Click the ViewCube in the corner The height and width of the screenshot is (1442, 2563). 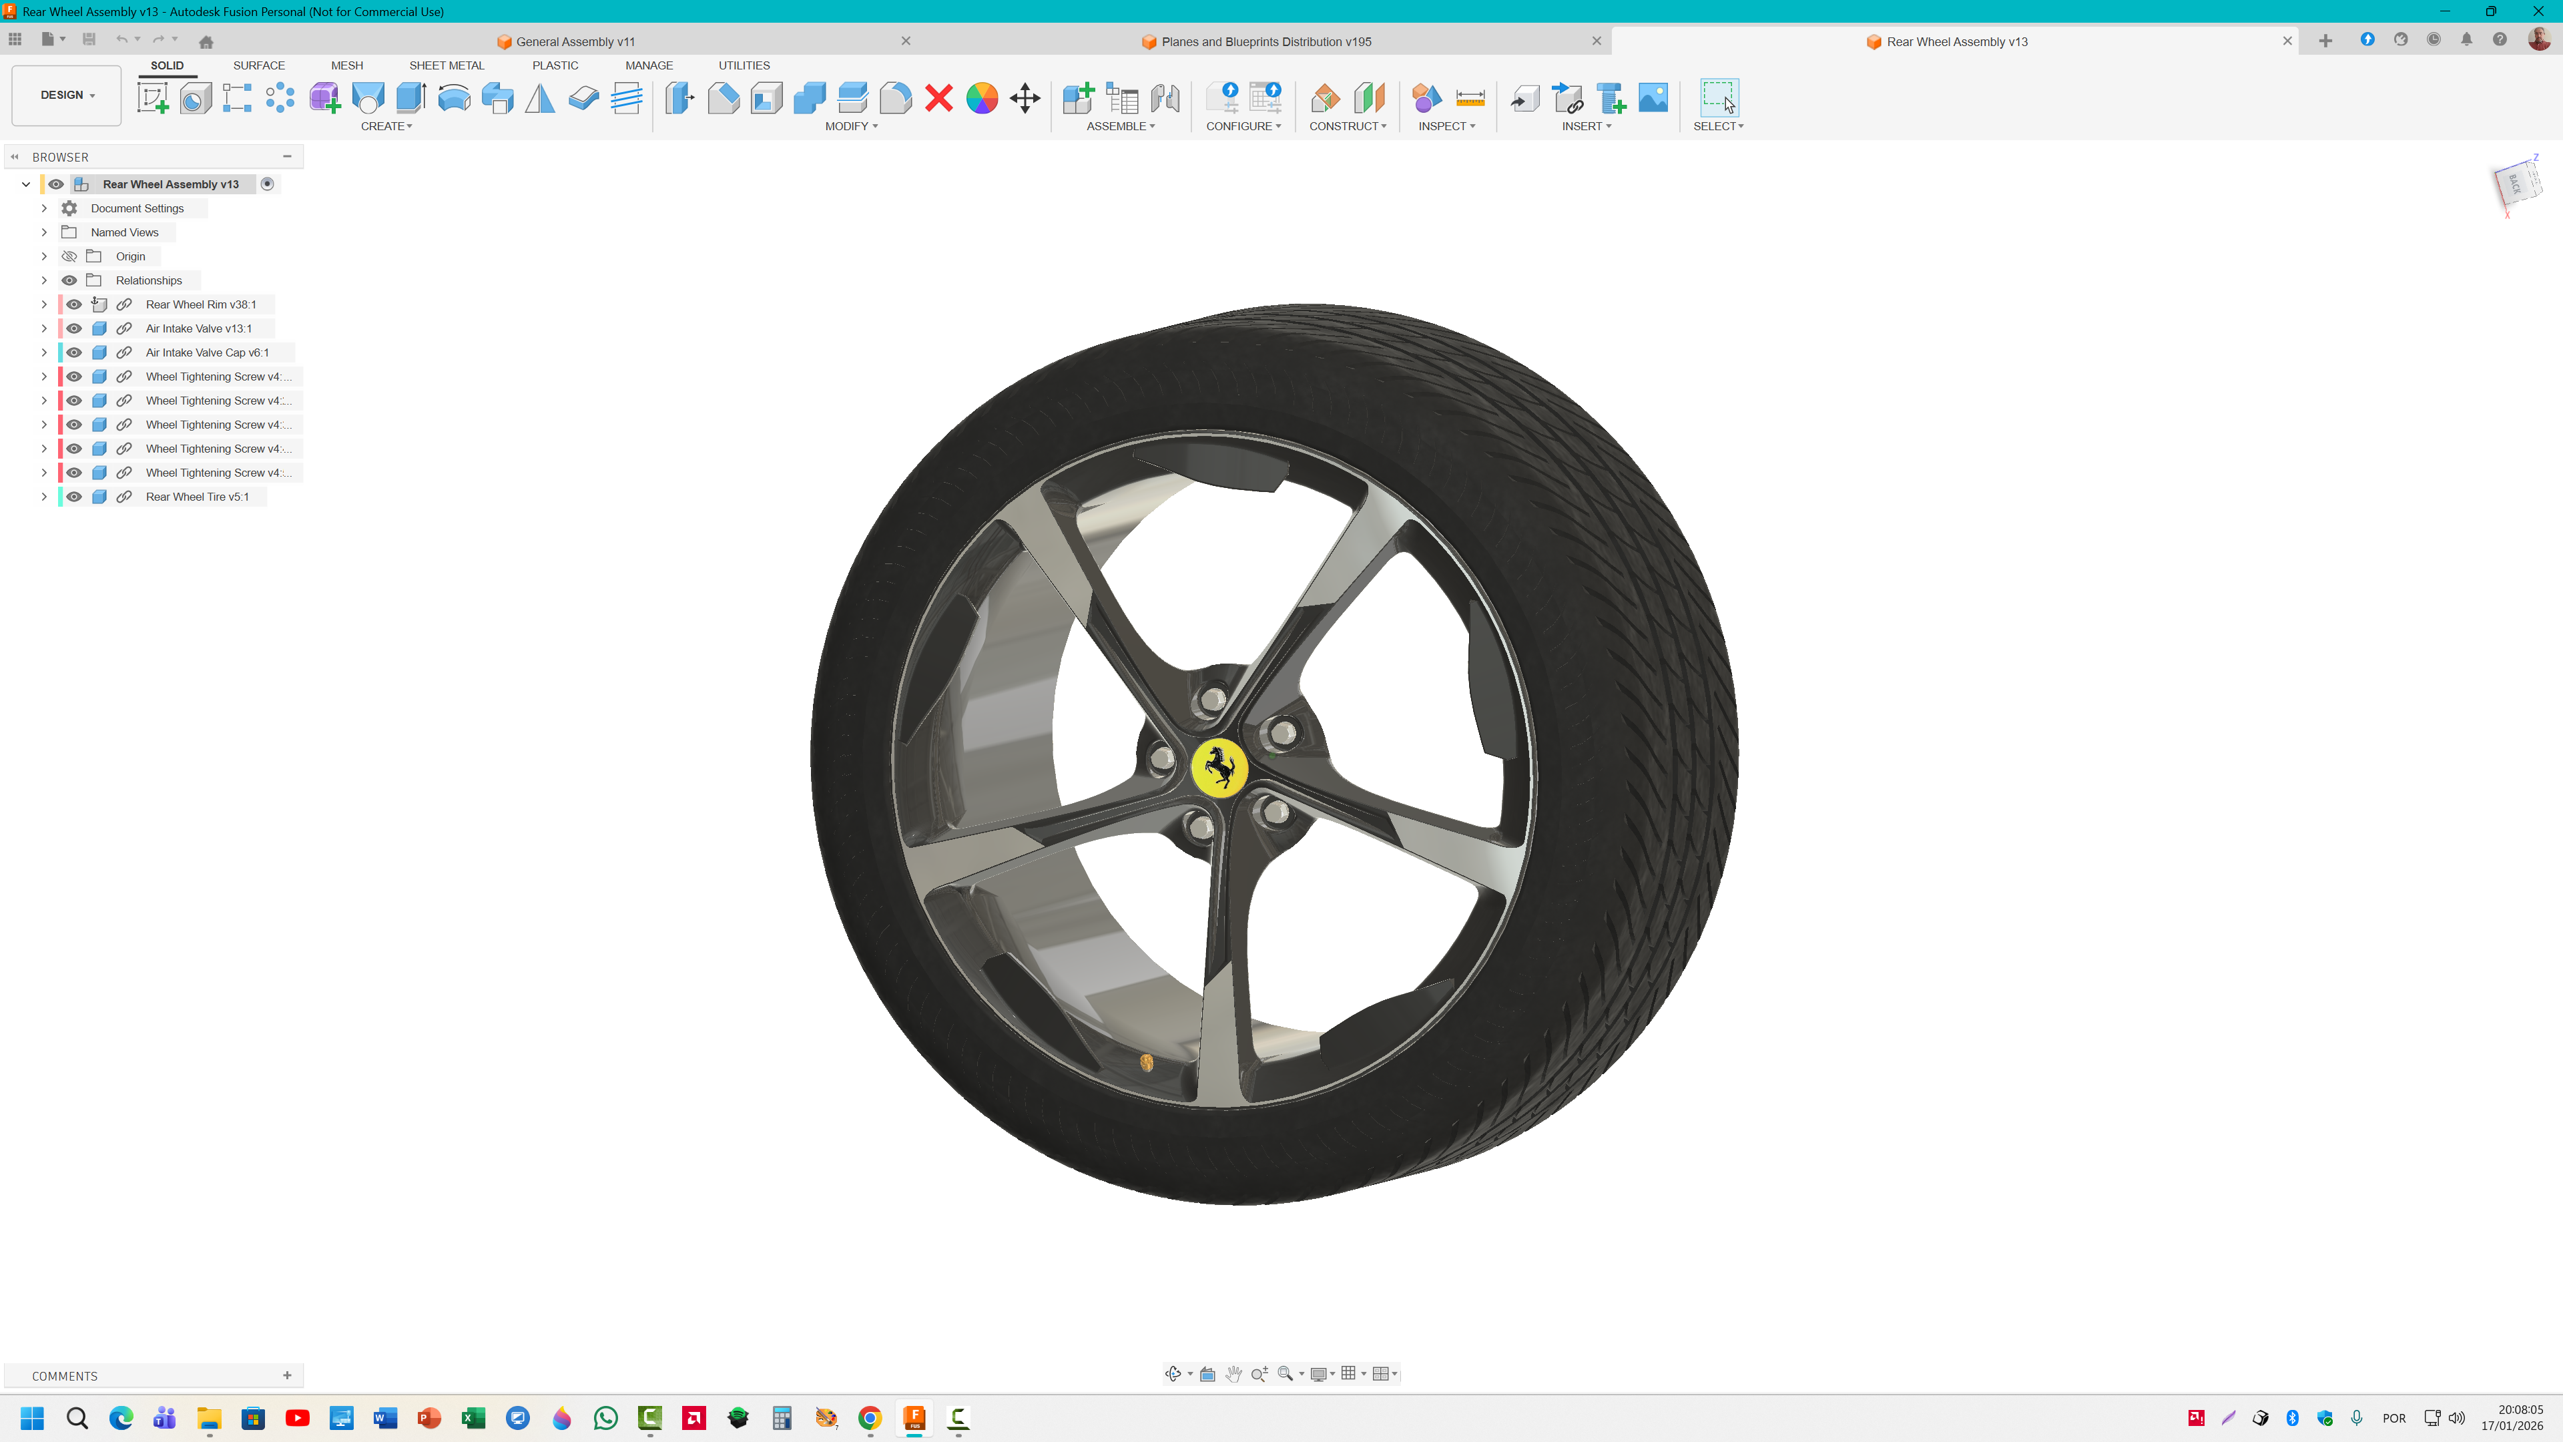[2515, 185]
